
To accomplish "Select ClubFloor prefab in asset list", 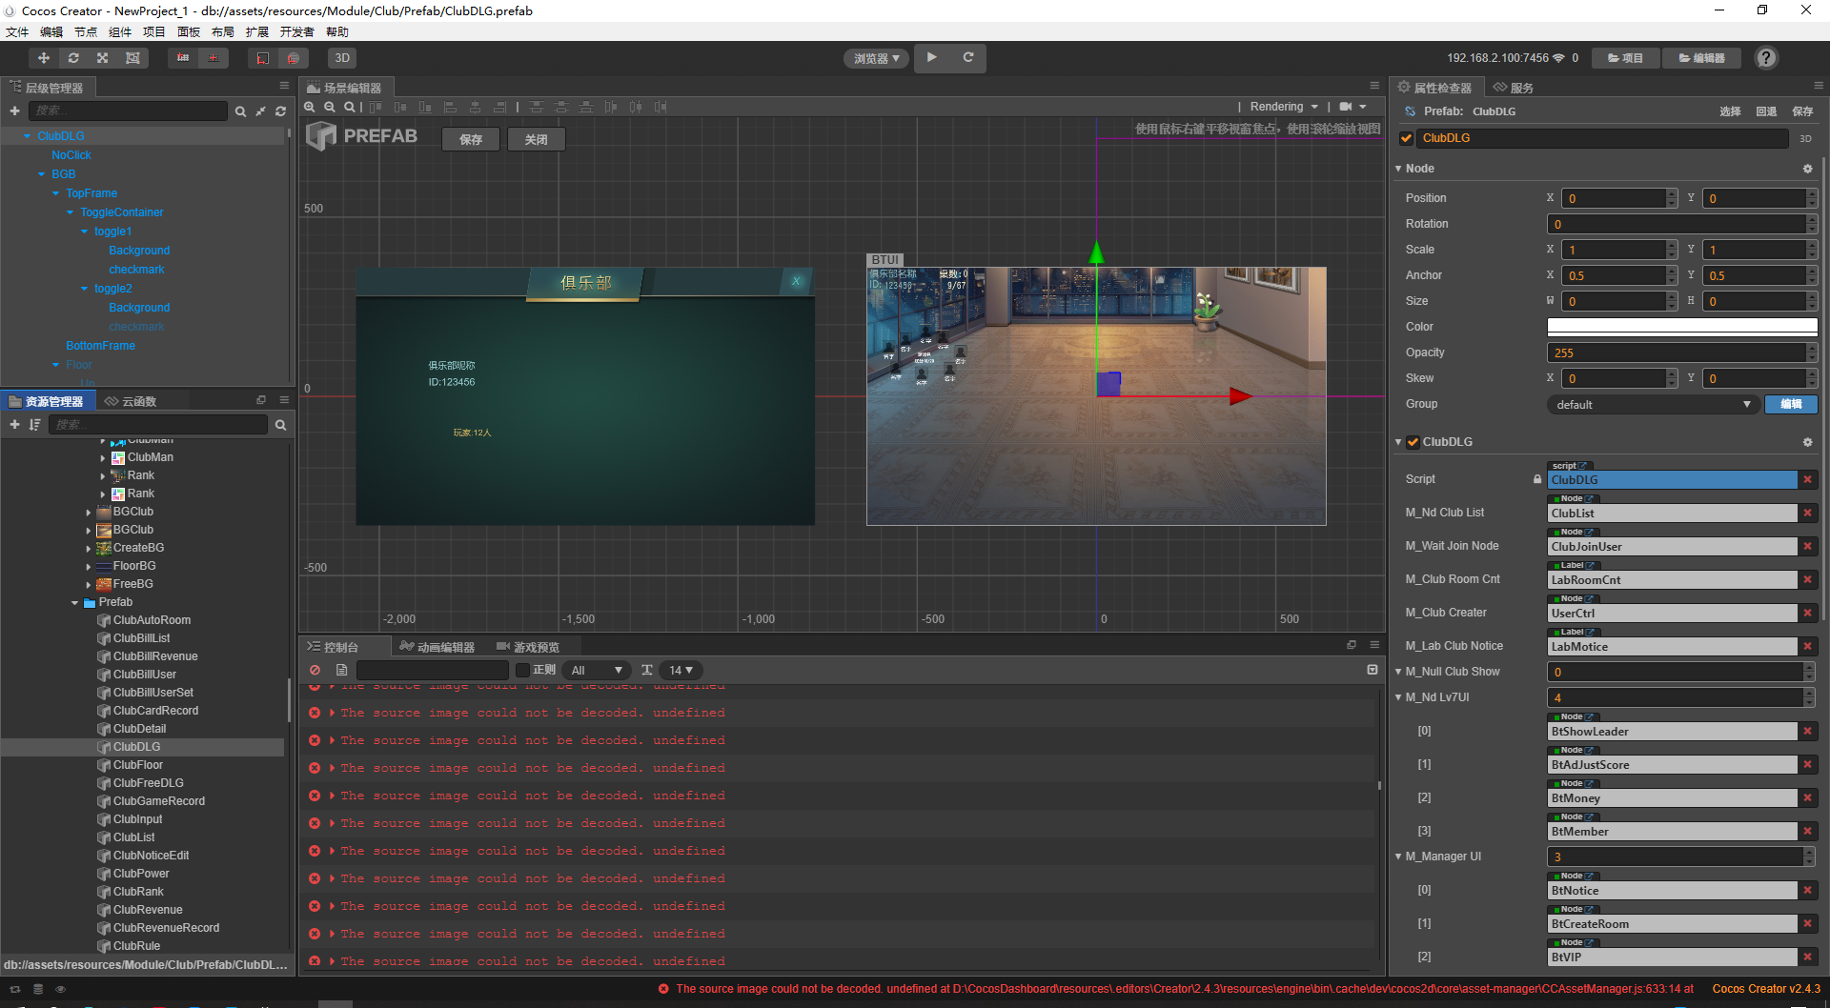I will point(138,765).
